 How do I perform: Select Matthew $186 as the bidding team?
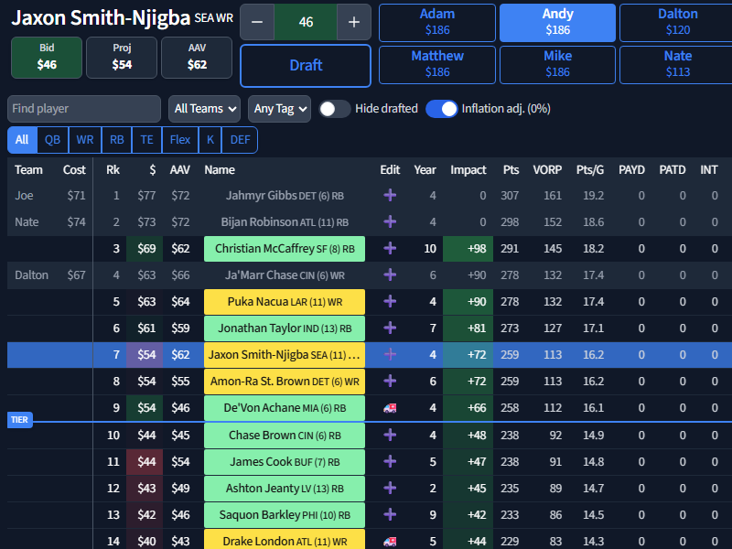pos(437,64)
